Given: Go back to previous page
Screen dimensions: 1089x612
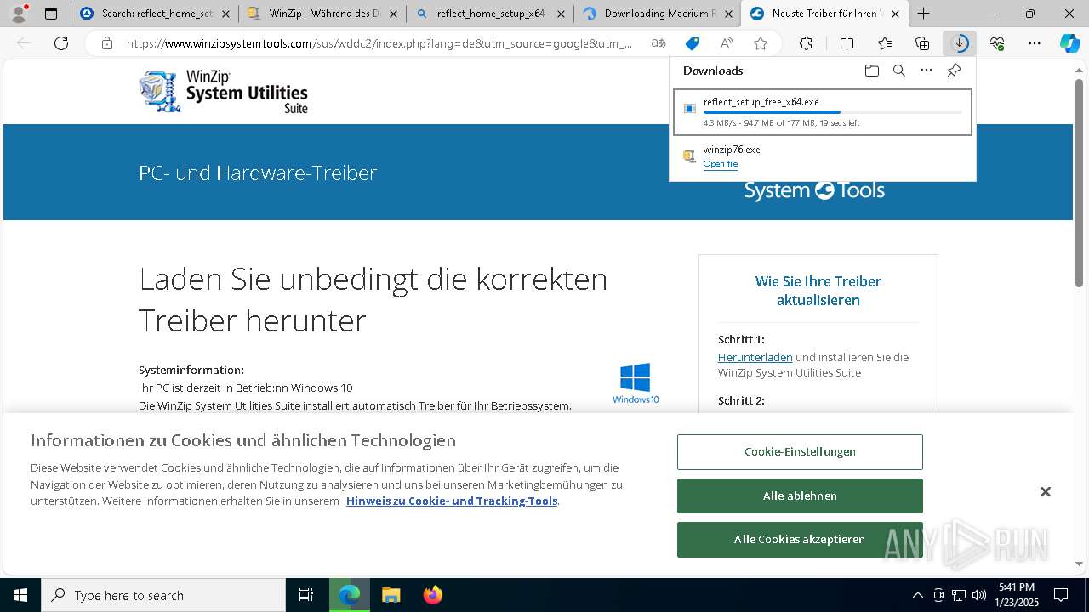Looking at the screenshot, I should click(24, 43).
